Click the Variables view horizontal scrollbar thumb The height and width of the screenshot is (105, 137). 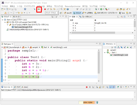pos(93,33)
